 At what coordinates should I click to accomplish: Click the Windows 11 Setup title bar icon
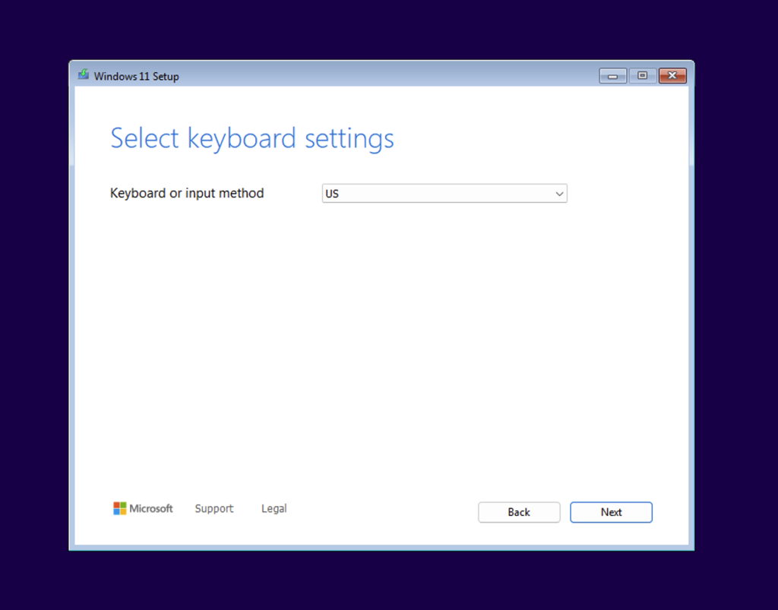point(84,75)
